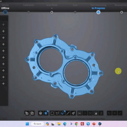Image resolution: width=127 pixels, height=127 pixels.
Task: Open the Windows Start menu
Action: click(27, 124)
